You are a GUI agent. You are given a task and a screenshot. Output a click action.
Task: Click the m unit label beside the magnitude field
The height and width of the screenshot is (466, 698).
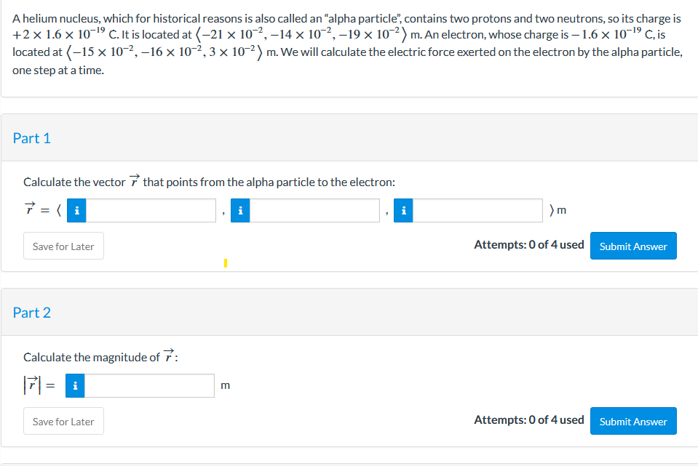click(x=225, y=386)
